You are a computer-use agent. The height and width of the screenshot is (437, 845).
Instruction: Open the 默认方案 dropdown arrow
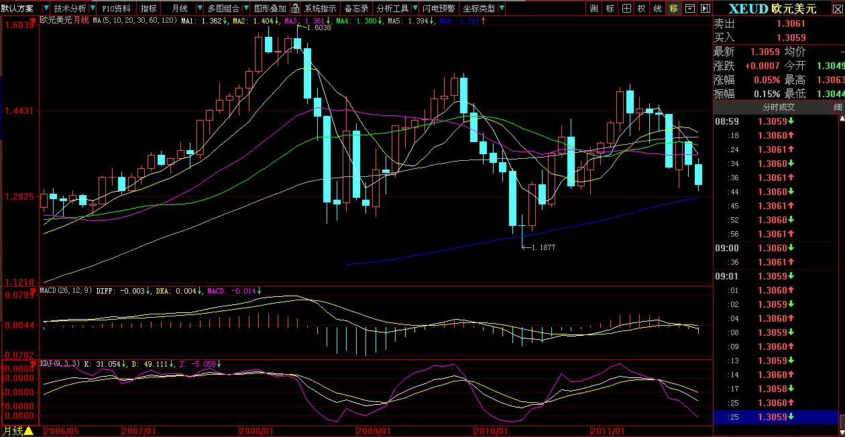46,9
